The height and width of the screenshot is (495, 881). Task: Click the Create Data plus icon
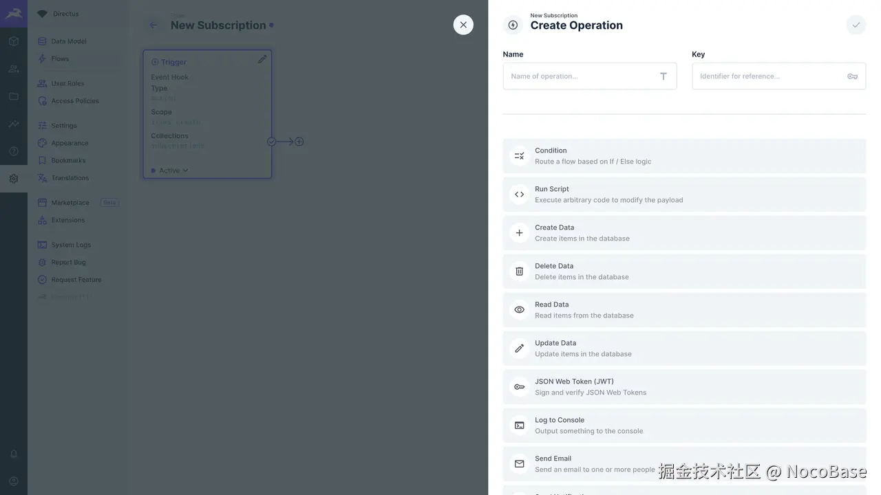(x=519, y=233)
